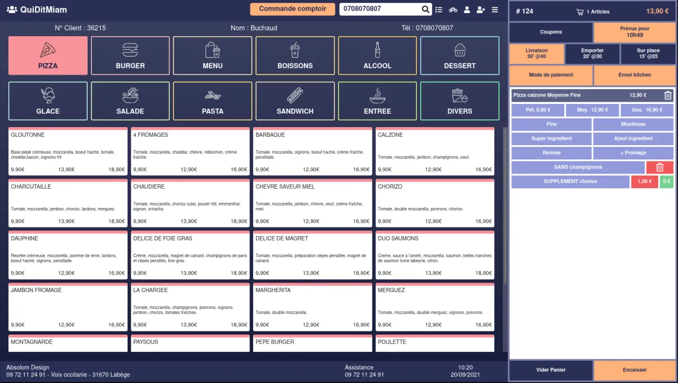Click the Remise button

click(551, 153)
